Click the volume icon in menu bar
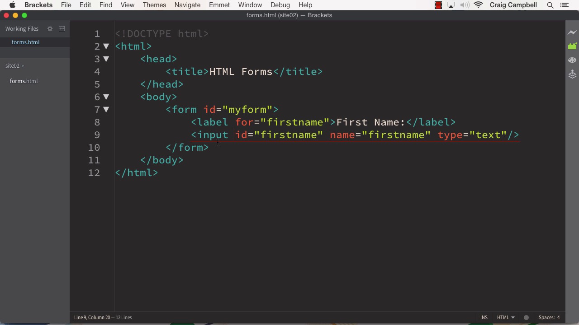Viewport: 579px width, 325px height. (465, 5)
